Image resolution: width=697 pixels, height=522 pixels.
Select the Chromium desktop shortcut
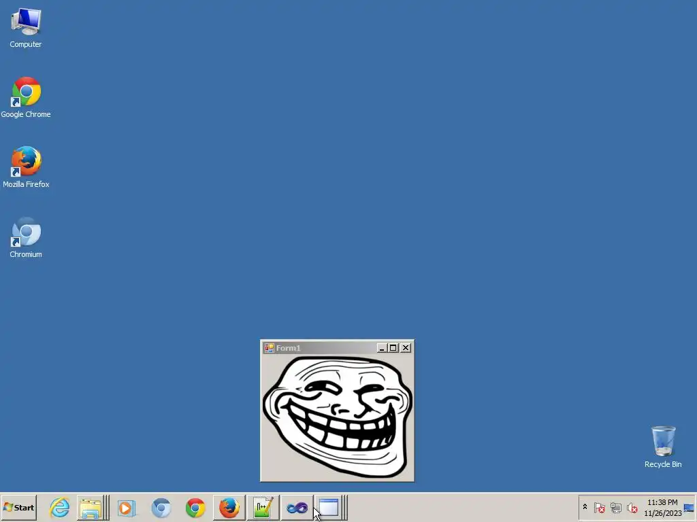26,237
